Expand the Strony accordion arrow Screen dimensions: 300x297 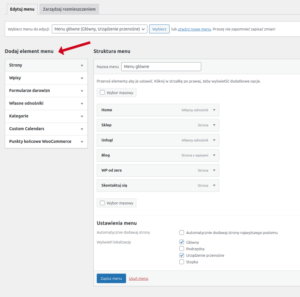pos(81,65)
